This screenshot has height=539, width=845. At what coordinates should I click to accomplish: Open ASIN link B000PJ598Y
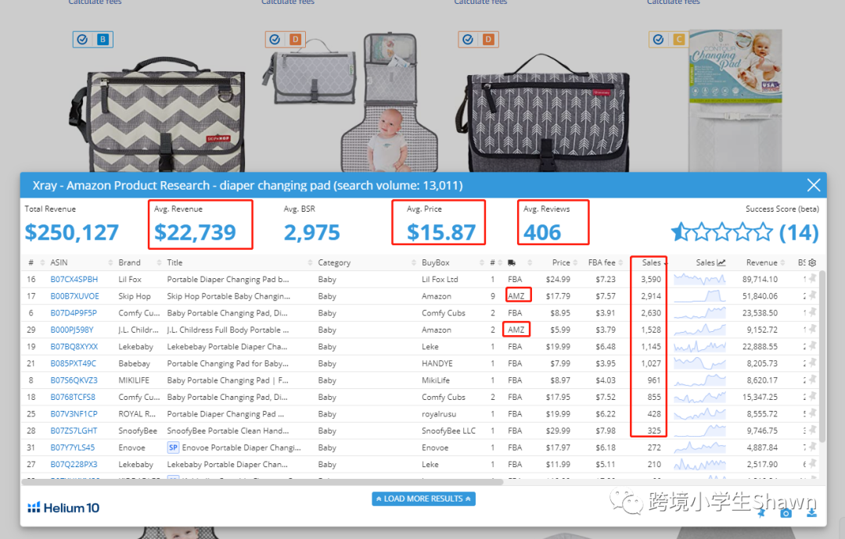pos(72,330)
